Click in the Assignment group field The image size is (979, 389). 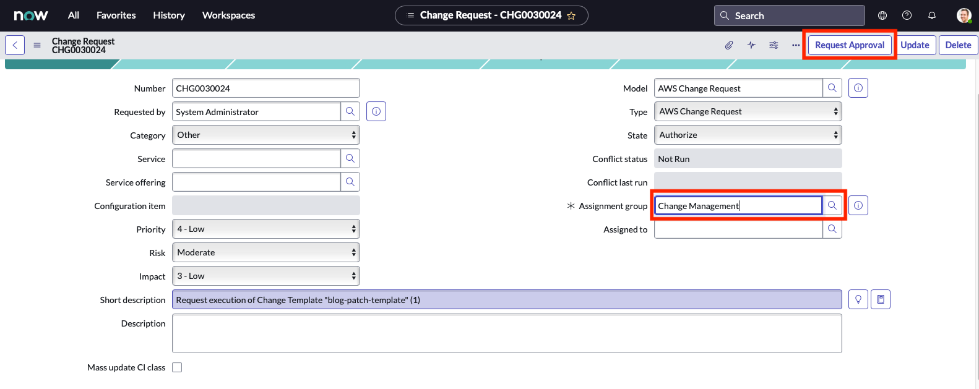738,205
